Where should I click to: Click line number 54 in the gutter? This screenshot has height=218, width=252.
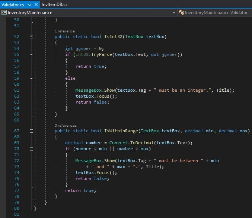coord(17,48)
